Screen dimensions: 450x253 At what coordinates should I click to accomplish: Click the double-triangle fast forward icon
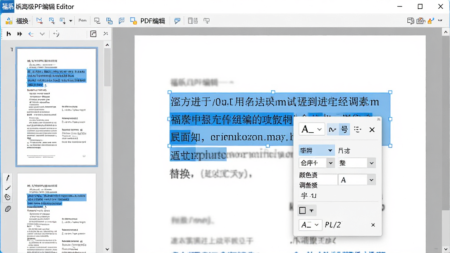pos(19,34)
